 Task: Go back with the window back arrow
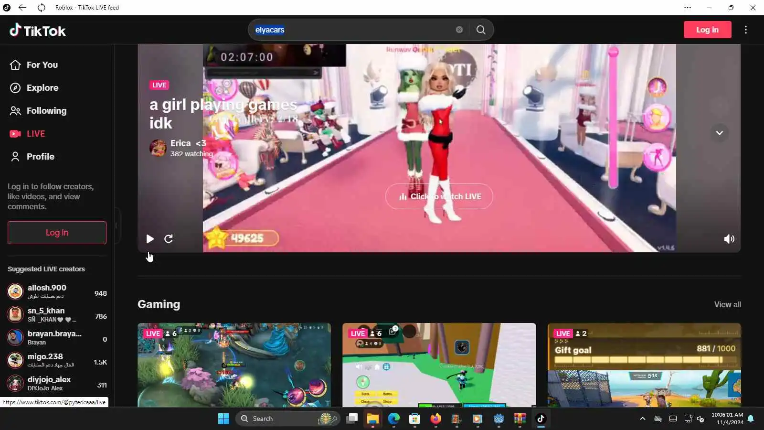click(x=22, y=7)
